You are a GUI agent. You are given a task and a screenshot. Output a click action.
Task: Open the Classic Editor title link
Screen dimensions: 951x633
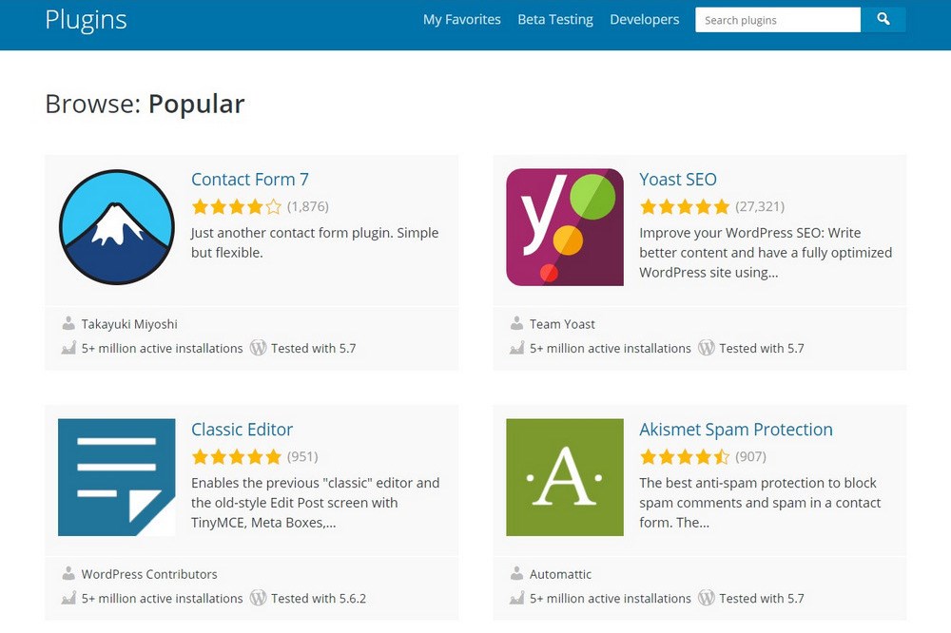point(242,430)
